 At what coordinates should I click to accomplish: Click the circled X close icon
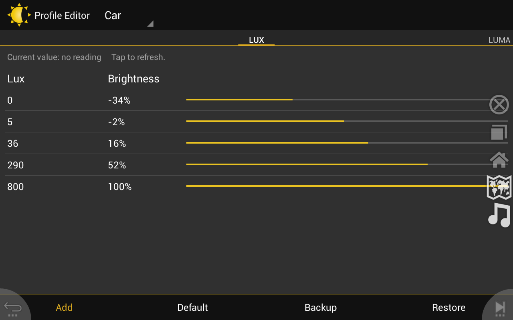499,105
